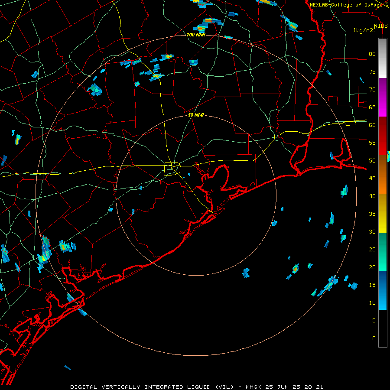Click the 100 NMI range ring label
This screenshot has height=390, width=390.
pyautogui.click(x=196, y=35)
